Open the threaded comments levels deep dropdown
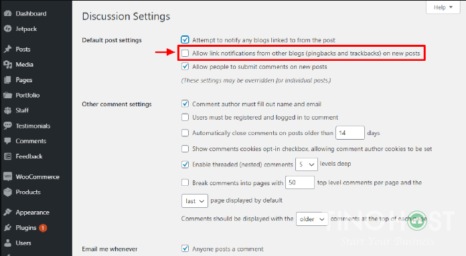The image size is (466, 256). [x=307, y=164]
